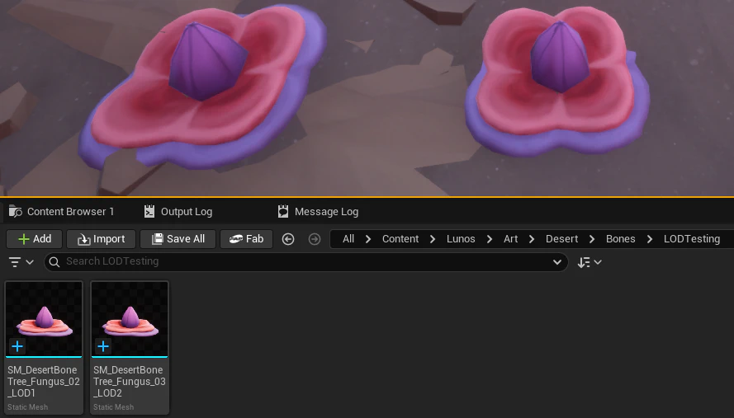Expand the chevron after Lunos breadcrumb
Viewport: 734px width, 418px height.
point(489,239)
